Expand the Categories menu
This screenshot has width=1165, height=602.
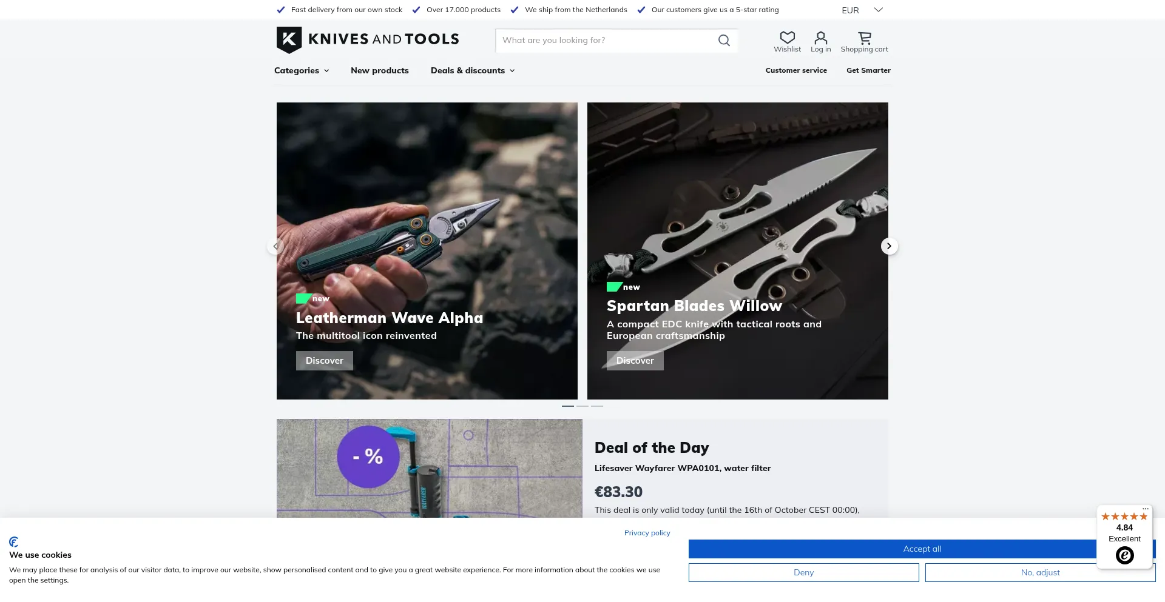[302, 71]
